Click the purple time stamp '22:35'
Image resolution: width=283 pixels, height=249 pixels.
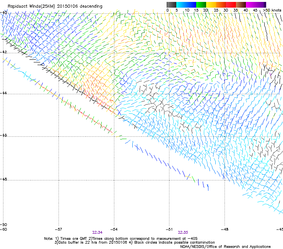pyautogui.click(x=183, y=233)
